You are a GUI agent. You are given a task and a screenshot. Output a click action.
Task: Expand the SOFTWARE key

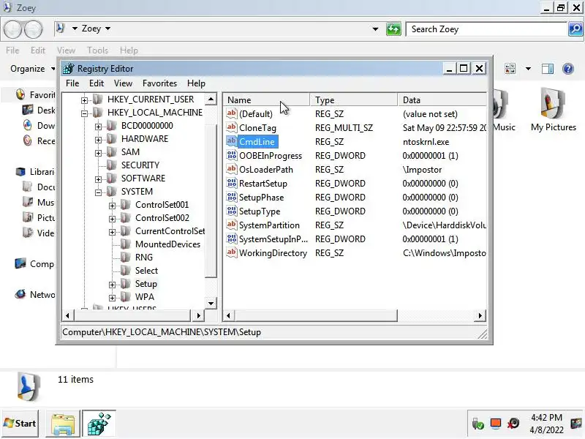point(98,179)
